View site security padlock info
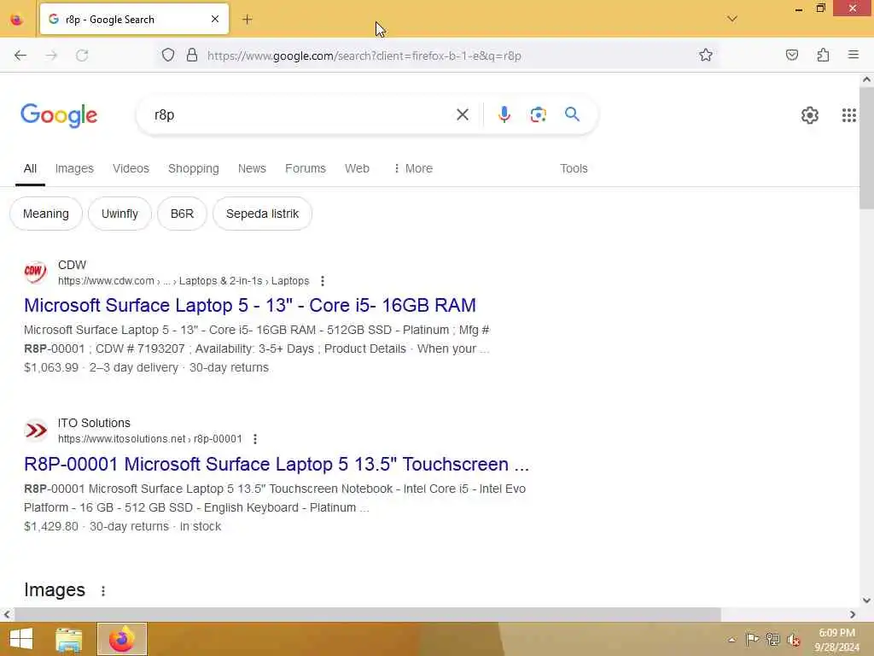 click(192, 55)
